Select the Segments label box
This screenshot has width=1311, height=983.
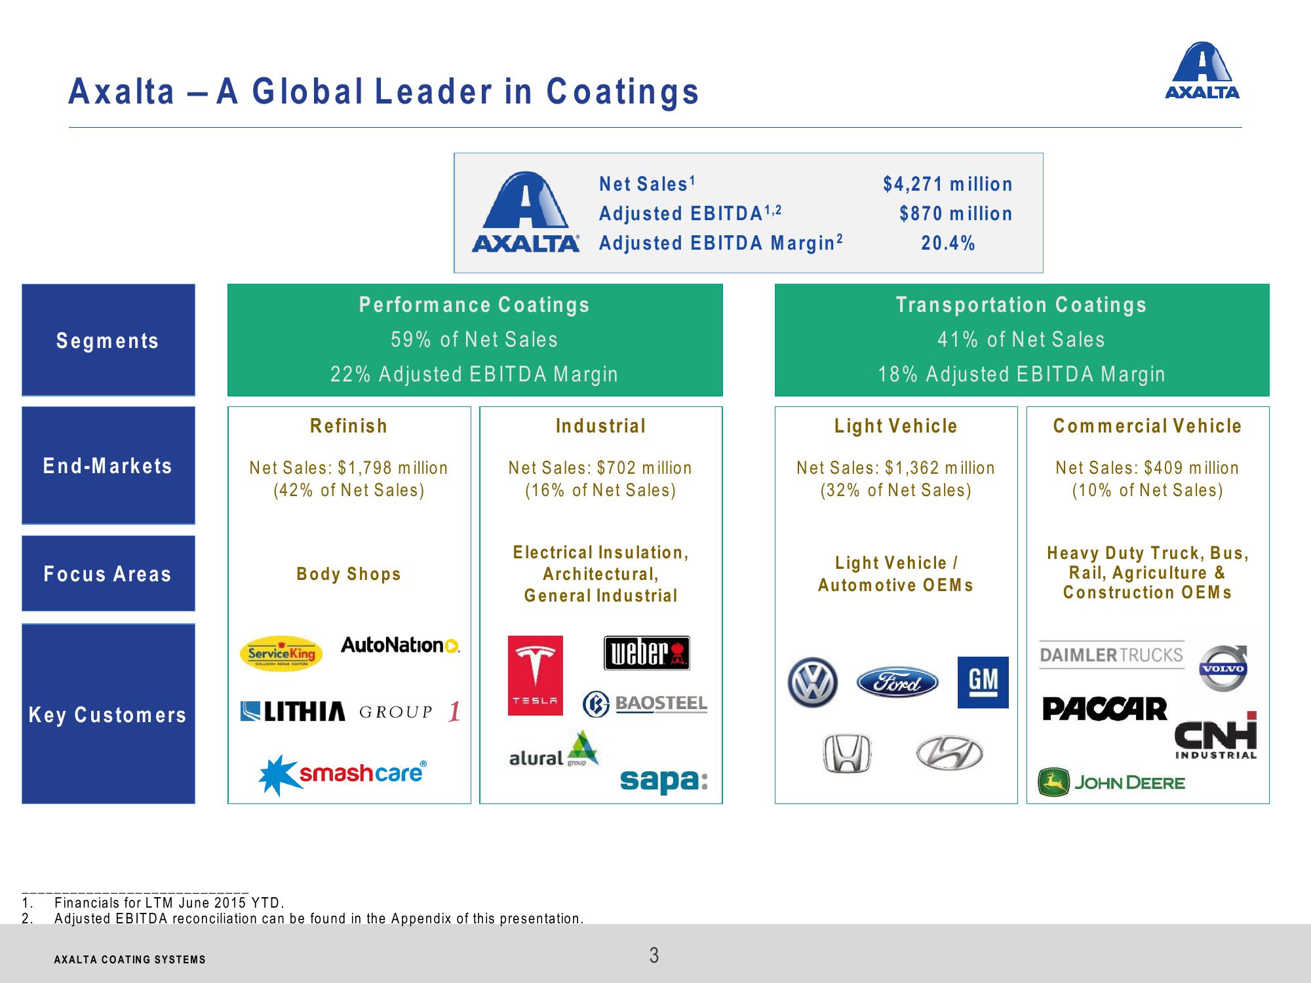[x=108, y=340]
